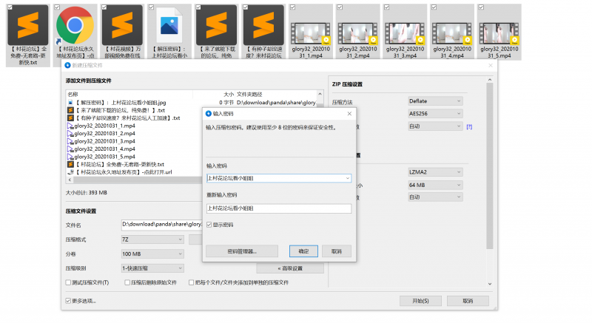Screen dimensions: 592x323
Task: Open the 输入密码 password dropdown
Action: coord(347,178)
